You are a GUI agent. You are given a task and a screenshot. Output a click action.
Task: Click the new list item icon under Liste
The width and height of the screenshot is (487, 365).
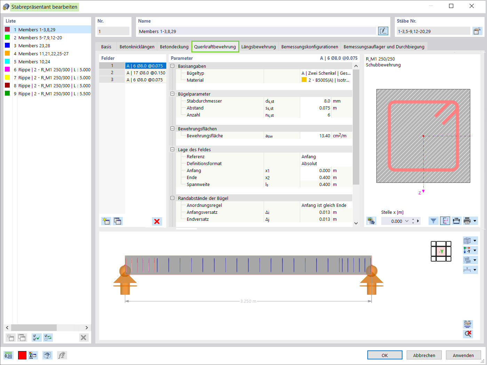(x=10, y=337)
